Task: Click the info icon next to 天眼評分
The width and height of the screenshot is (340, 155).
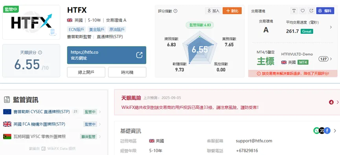Action: tap(40, 53)
